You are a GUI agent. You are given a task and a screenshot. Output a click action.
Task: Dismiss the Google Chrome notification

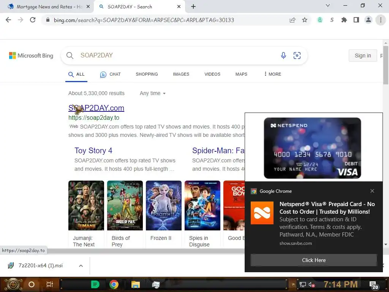pyautogui.click(x=372, y=191)
